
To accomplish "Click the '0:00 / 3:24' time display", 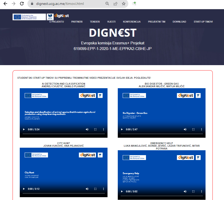I will pyautogui.click(x=34, y=129).
